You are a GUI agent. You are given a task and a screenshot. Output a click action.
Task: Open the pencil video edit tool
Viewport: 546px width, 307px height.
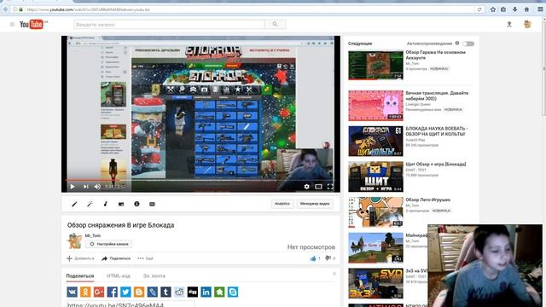point(74,204)
